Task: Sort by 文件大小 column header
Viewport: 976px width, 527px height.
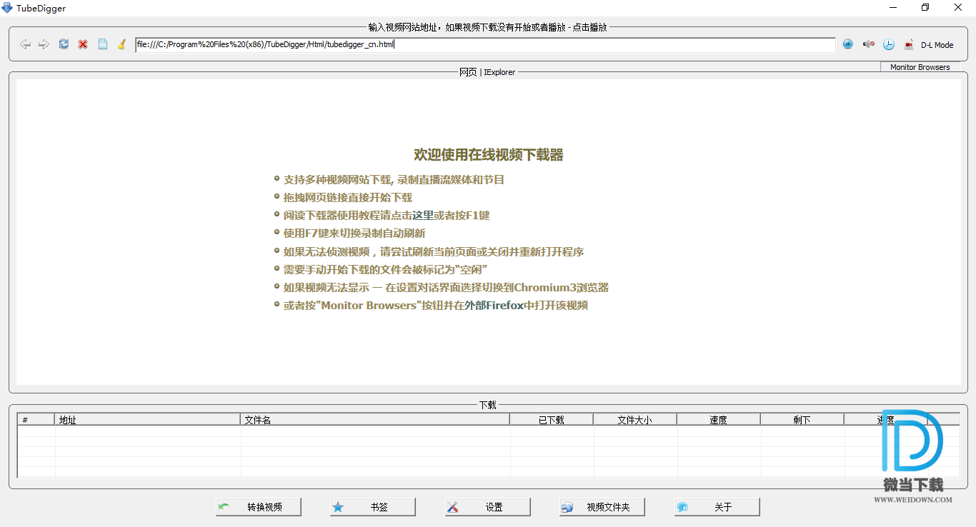Action: tap(635, 420)
